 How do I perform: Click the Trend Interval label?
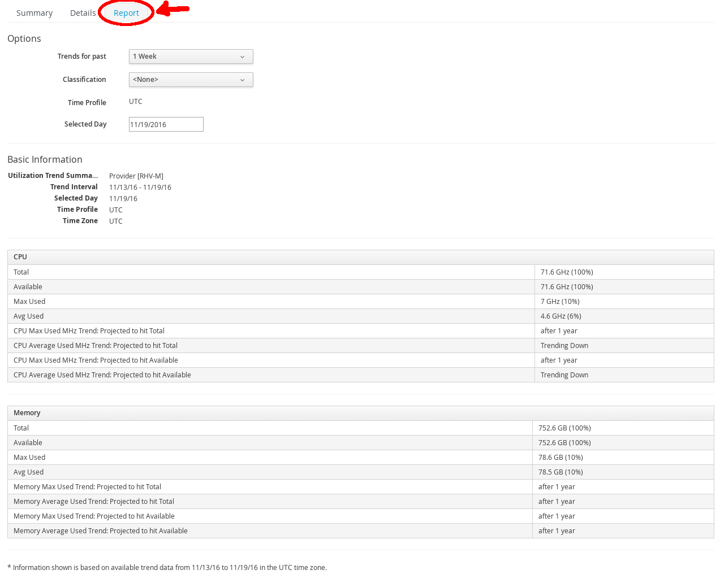pos(74,187)
